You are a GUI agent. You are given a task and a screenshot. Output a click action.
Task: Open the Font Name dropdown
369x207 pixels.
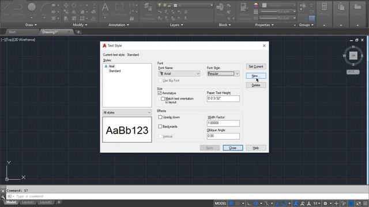pyautogui.click(x=179, y=74)
